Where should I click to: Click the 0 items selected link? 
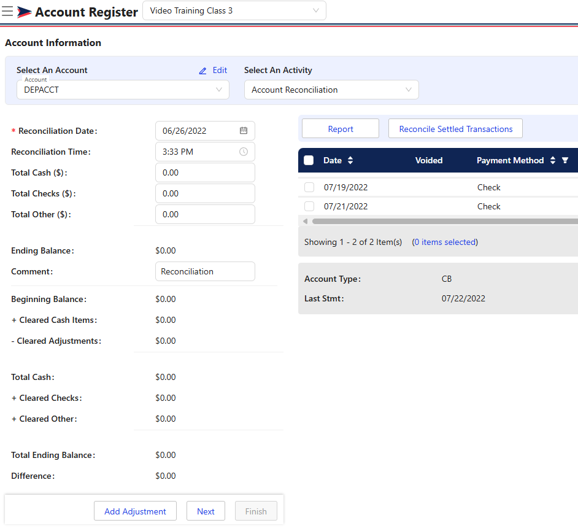(x=445, y=242)
